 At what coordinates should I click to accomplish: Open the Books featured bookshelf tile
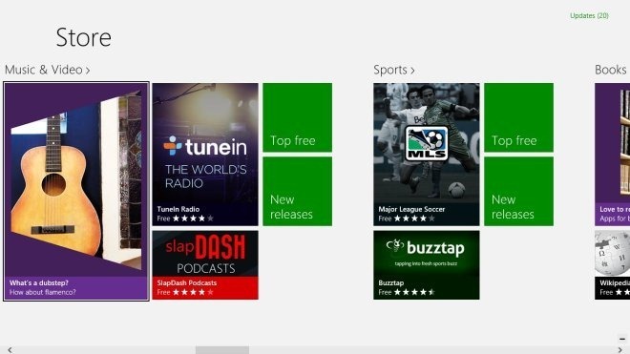(612, 155)
